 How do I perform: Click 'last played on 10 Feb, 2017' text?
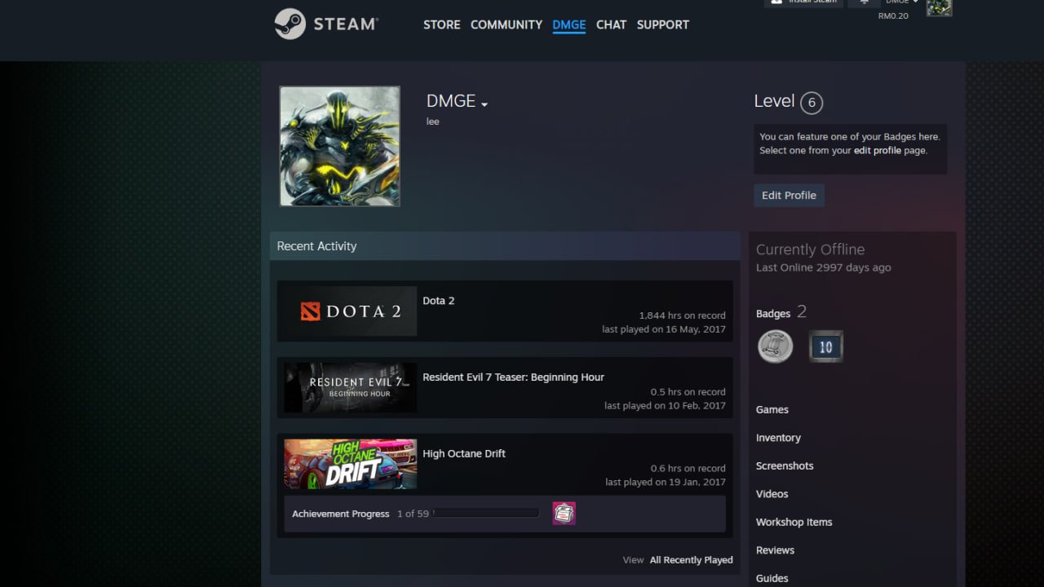pyautogui.click(x=665, y=406)
